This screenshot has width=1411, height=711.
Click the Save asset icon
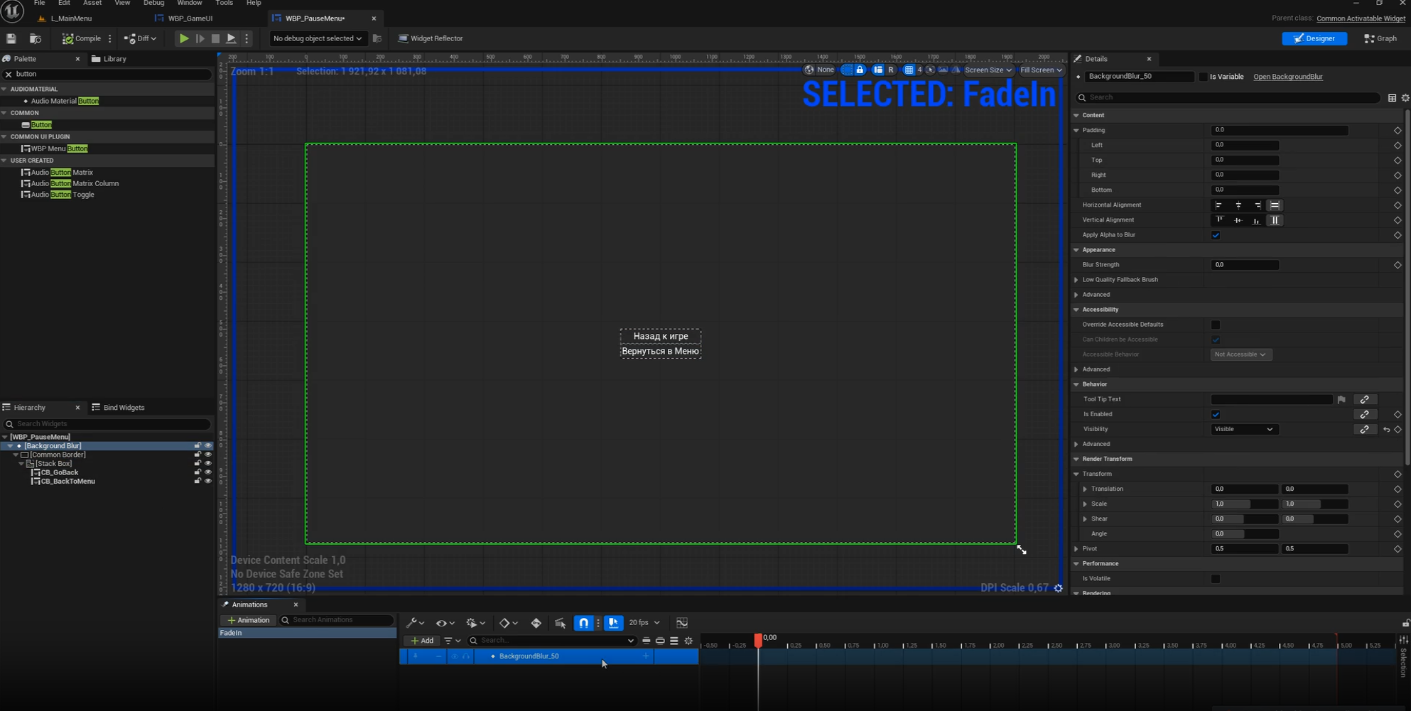click(11, 38)
